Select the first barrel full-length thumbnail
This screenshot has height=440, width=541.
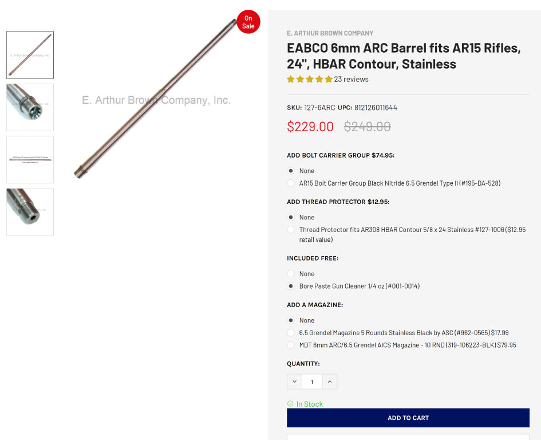pos(30,55)
